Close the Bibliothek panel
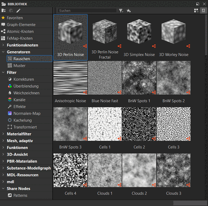The height and width of the screenshot is (206, 208). tap(204, 4)
